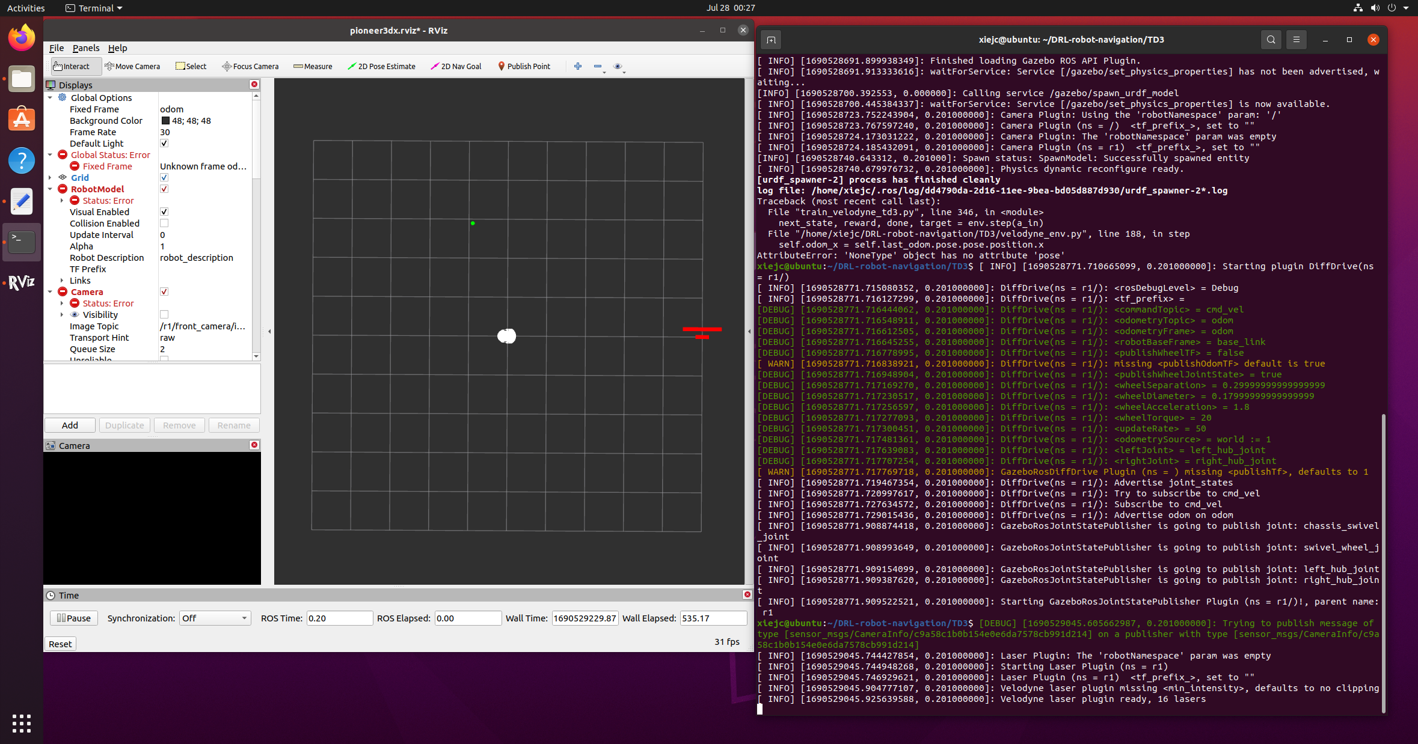Set a 2D Pose Estimate
This screenshot has width=1418, height=744.
pos(382,66)
